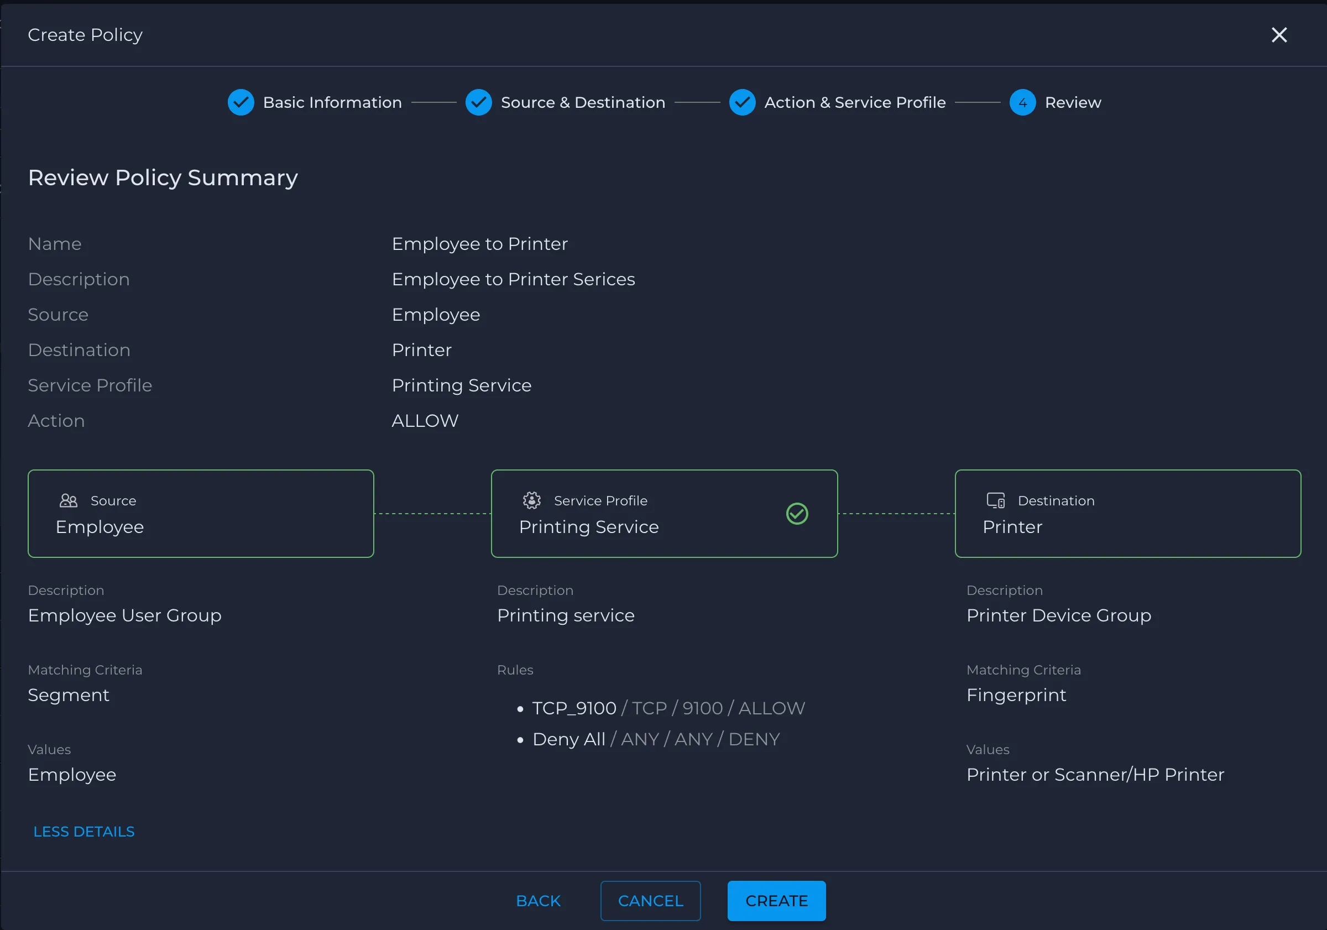This screenshot has height=930, width=1327.
Task: Click the name value 'Employee to Printer'
Action: point(480,244)
